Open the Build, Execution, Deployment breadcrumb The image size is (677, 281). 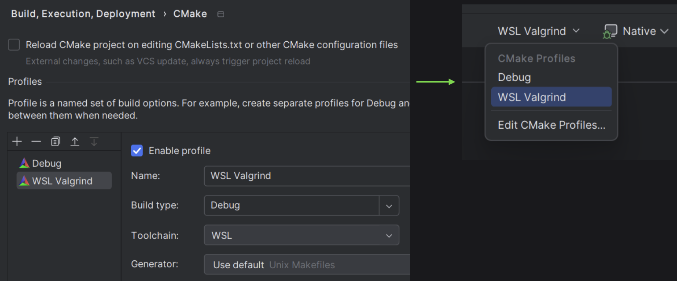point(83,14)
